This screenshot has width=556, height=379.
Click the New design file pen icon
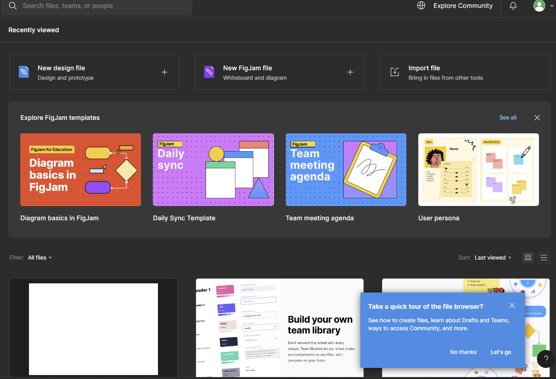click(x=24, y=72)
